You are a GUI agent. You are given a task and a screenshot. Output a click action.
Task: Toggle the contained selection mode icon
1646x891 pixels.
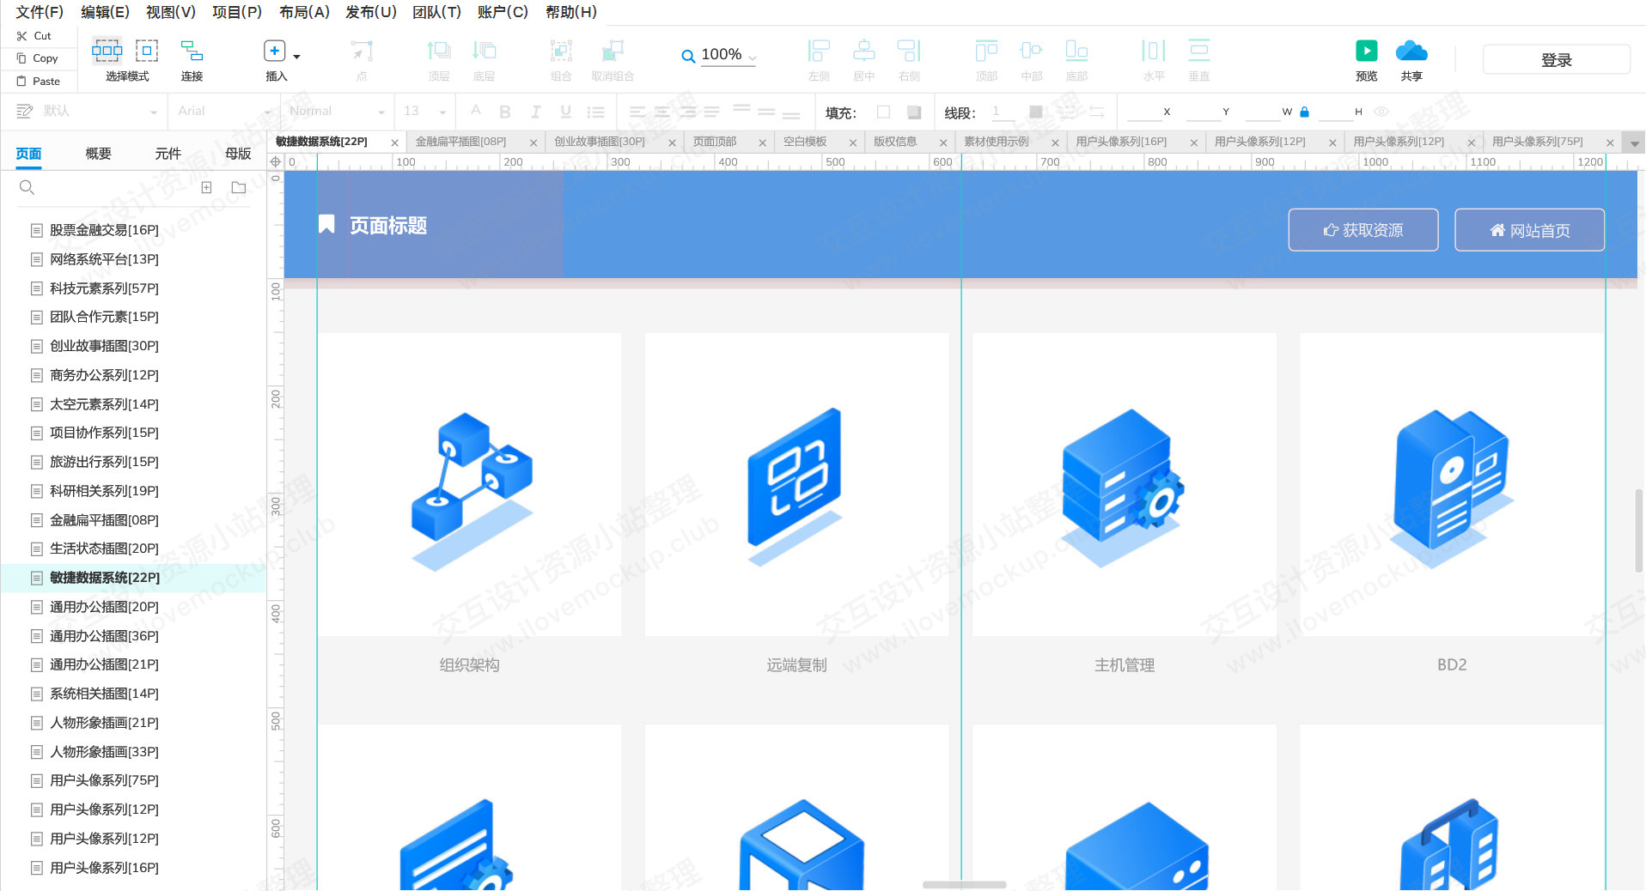147,51
